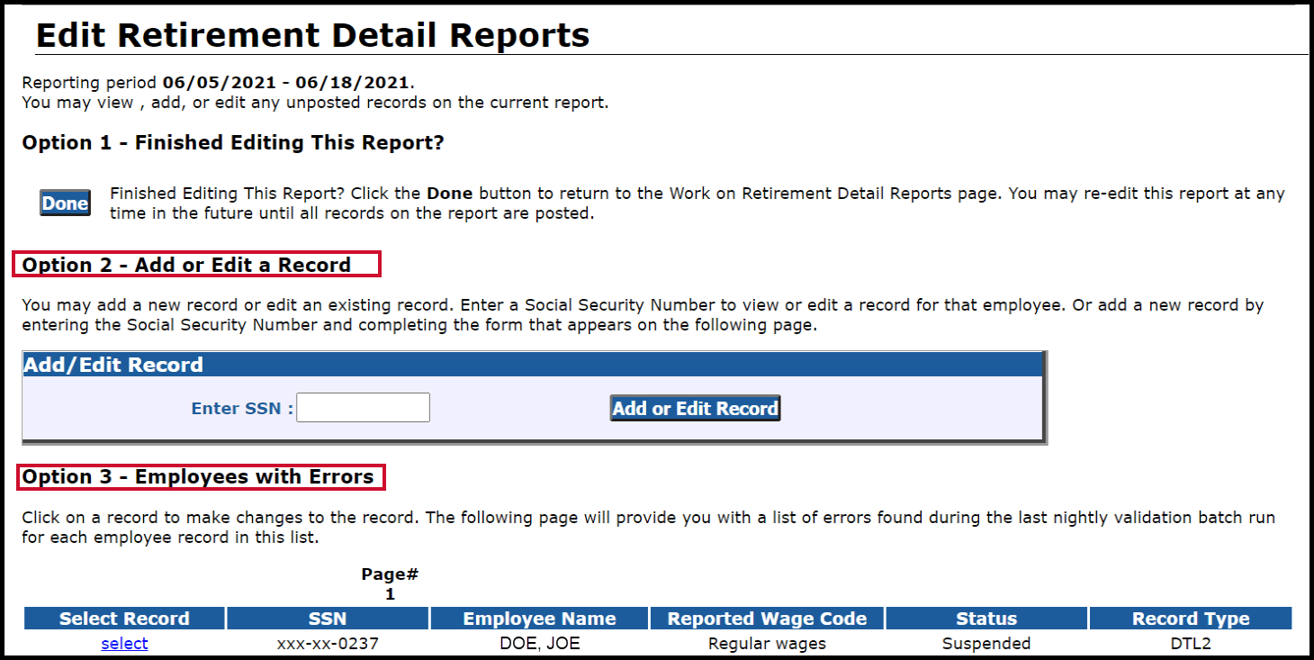Screen dimensions: 1314x660
Task: Click the Suspended status text
Action: click(986, 643)
